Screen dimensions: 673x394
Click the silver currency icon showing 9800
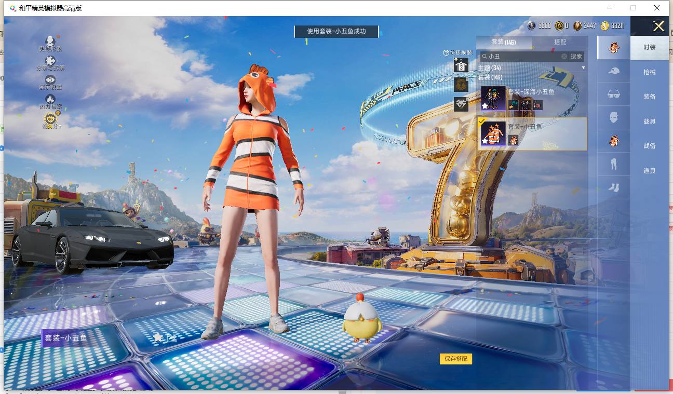[531, 25]
